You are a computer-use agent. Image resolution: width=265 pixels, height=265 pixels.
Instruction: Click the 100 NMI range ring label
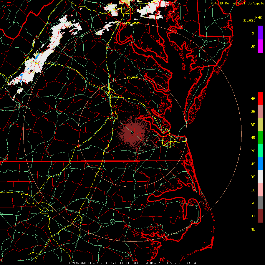coord(132,23)
